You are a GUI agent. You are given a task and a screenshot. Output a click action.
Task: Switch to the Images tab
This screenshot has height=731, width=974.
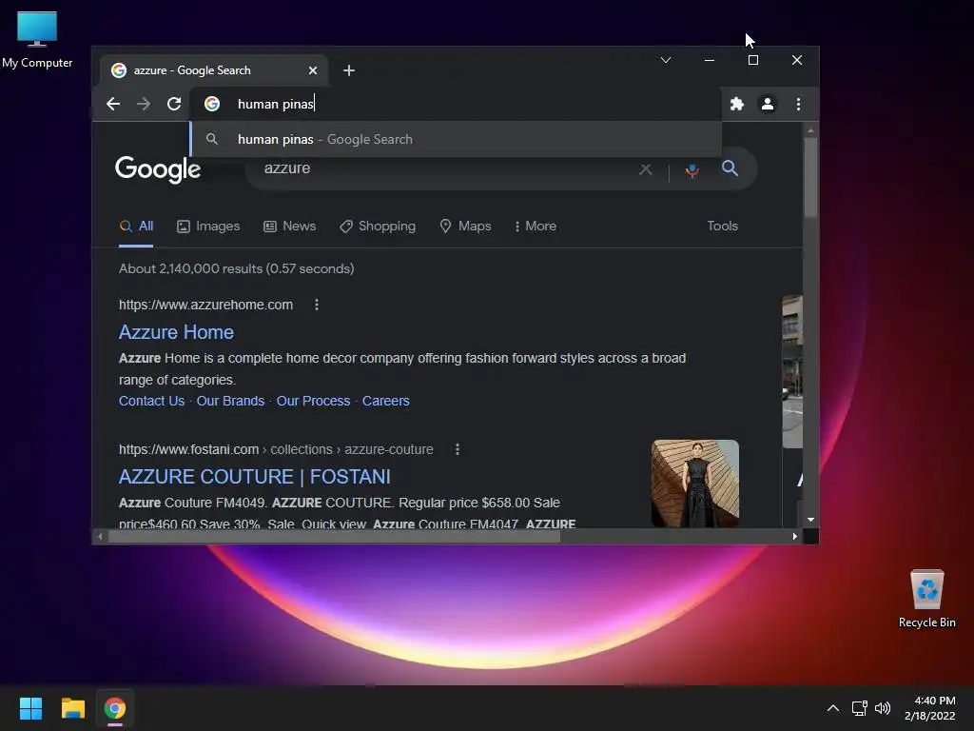point(208,227)
